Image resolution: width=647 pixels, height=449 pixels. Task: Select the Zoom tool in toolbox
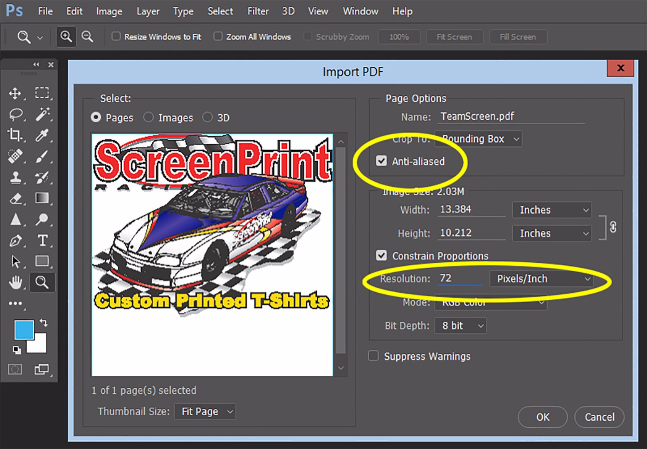tap(42, 282)
